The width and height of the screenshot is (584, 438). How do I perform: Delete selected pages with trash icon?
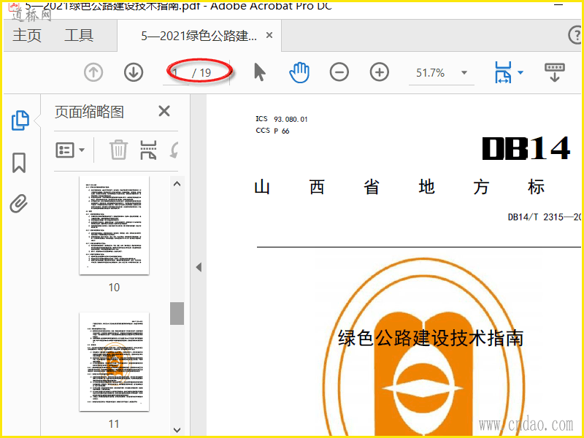pyautogui.click(x=118, y=150)
